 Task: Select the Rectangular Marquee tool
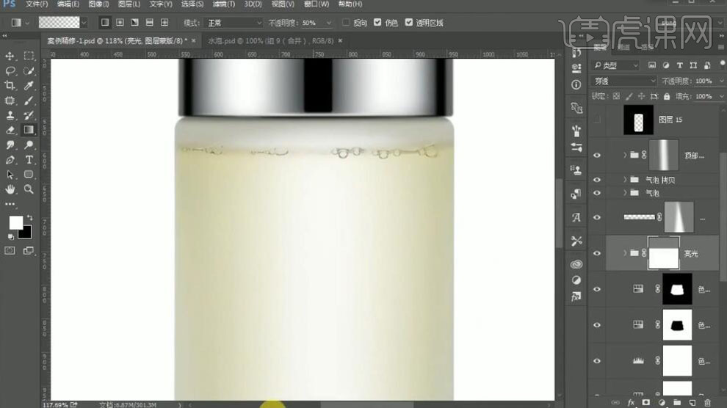click(x=29, y=56)
